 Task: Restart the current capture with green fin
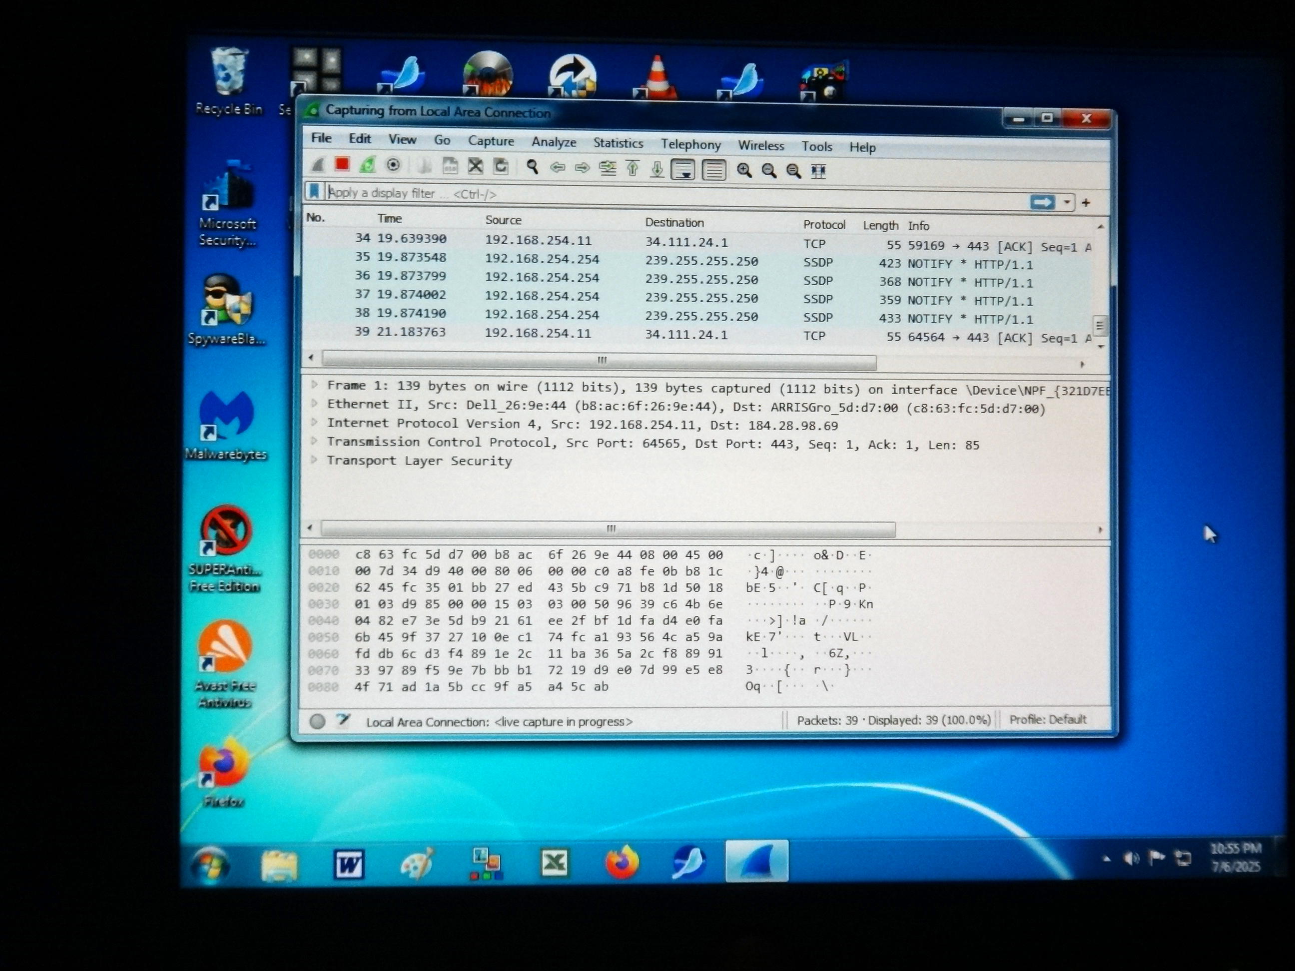(368, 165)
